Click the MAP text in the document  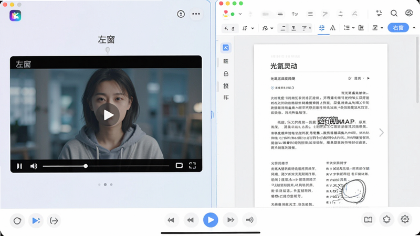click(346, 122)
